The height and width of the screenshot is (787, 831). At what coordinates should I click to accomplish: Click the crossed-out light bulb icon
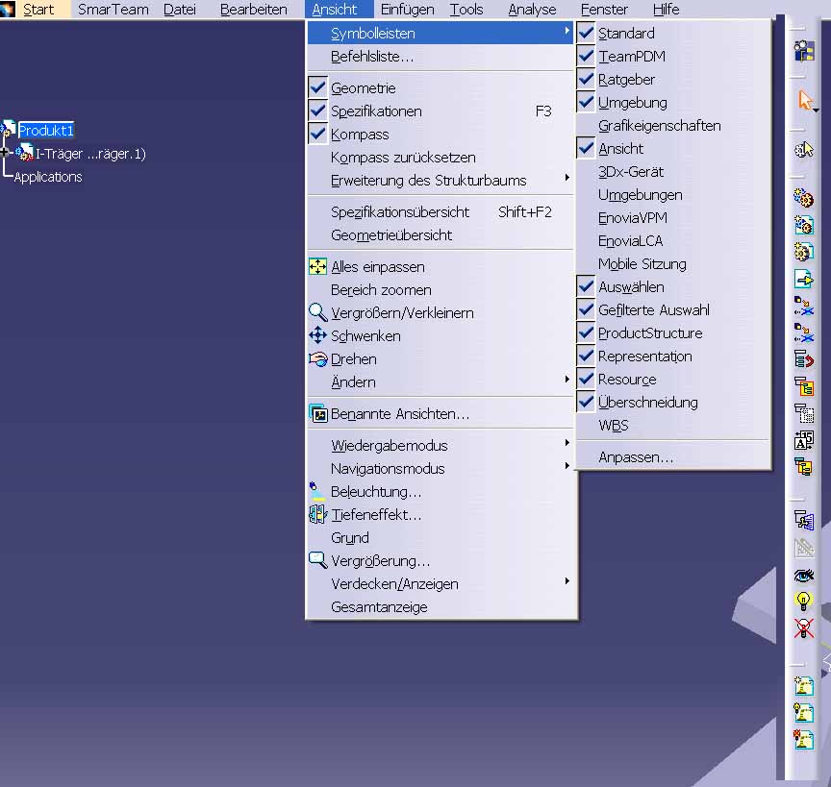pyautogui.click(x=804, y=628)
